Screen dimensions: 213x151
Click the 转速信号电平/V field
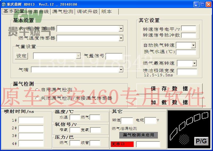(x=189, y=28)
